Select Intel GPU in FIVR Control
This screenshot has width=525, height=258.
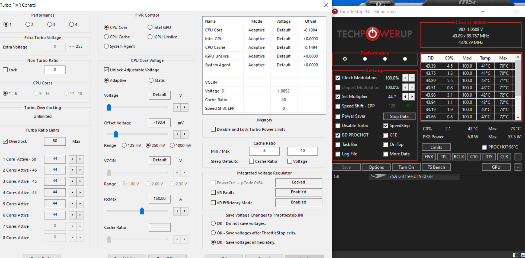click(x=150, y=27)
